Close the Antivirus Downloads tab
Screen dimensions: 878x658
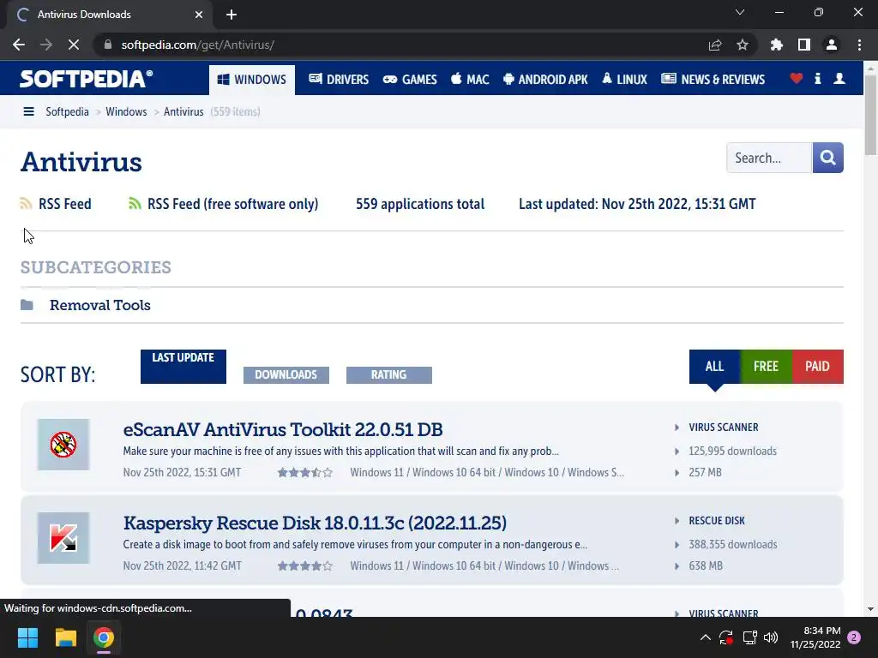click(199, 15)
